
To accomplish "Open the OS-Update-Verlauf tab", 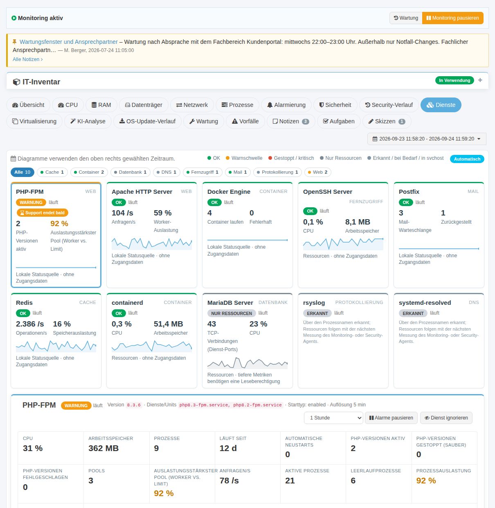I will [147, 121].
